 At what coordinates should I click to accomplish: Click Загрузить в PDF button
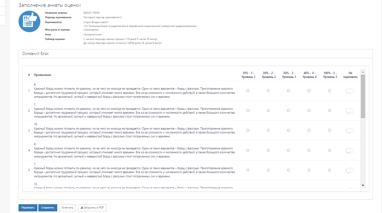[x=92, y=208]
